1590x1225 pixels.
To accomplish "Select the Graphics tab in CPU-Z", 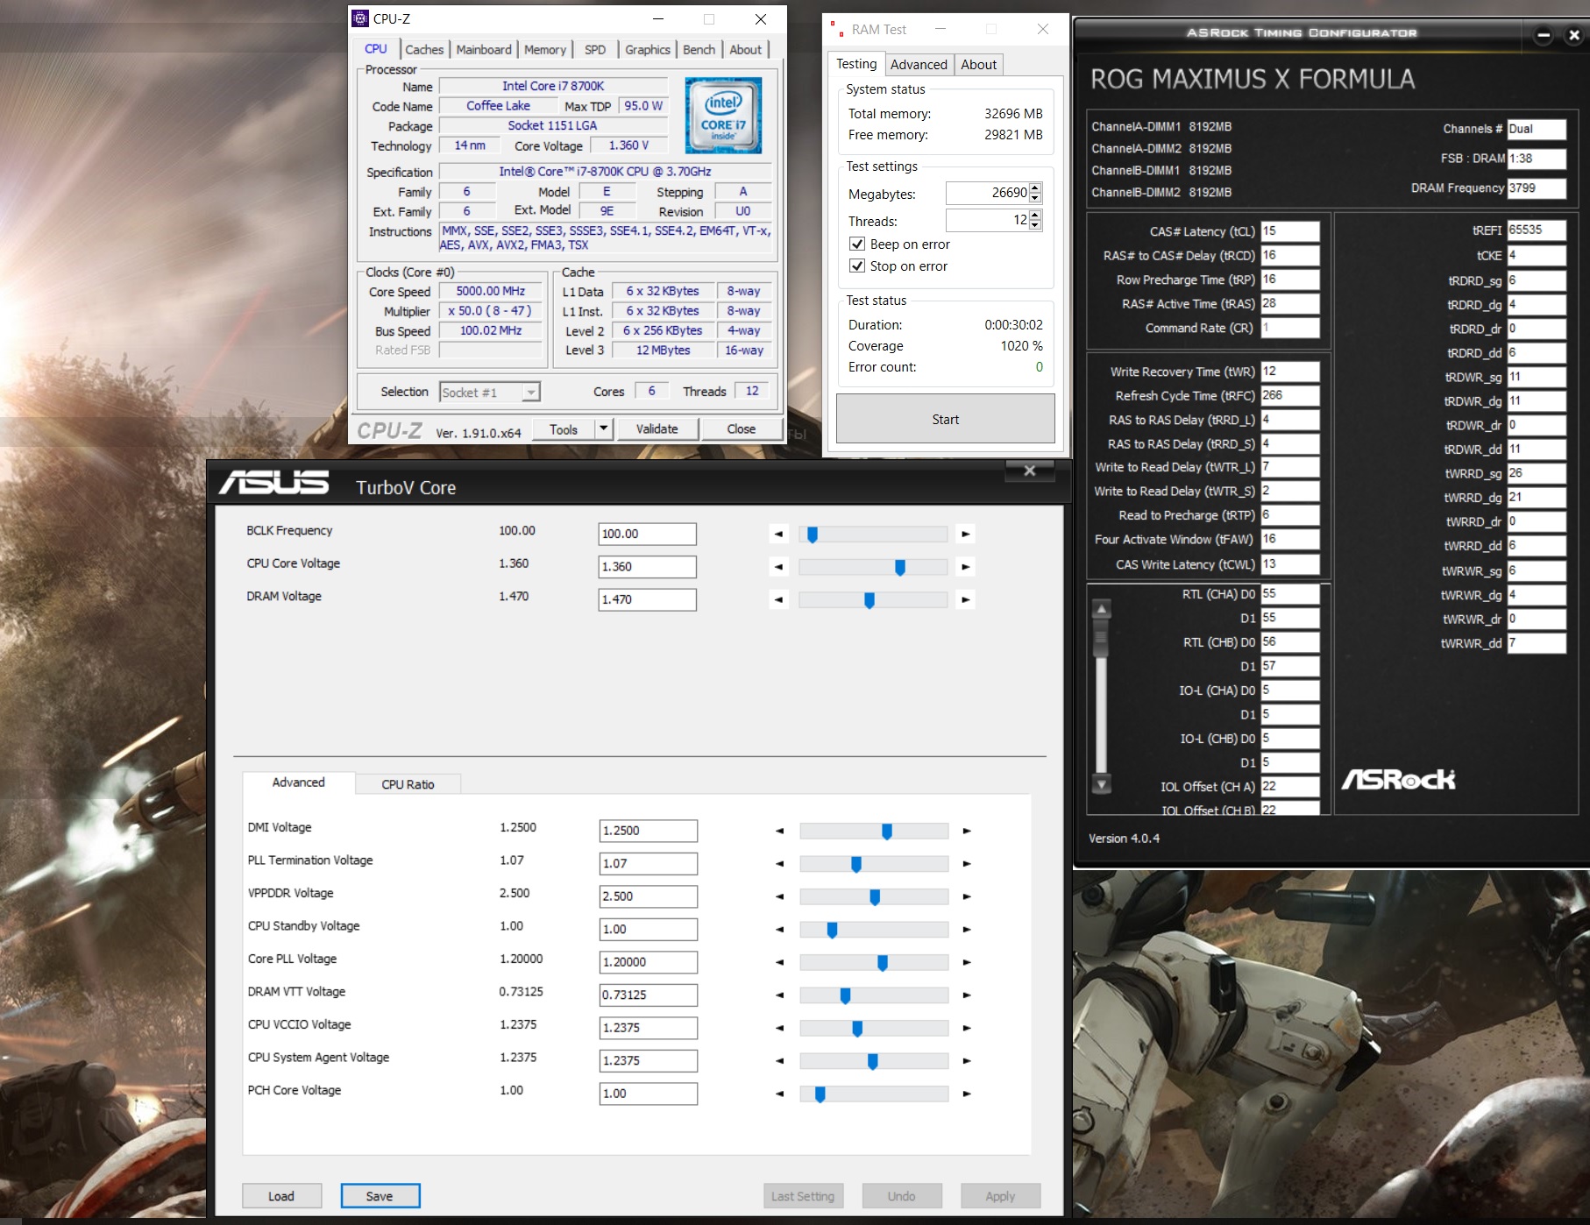I will [648, 50].
